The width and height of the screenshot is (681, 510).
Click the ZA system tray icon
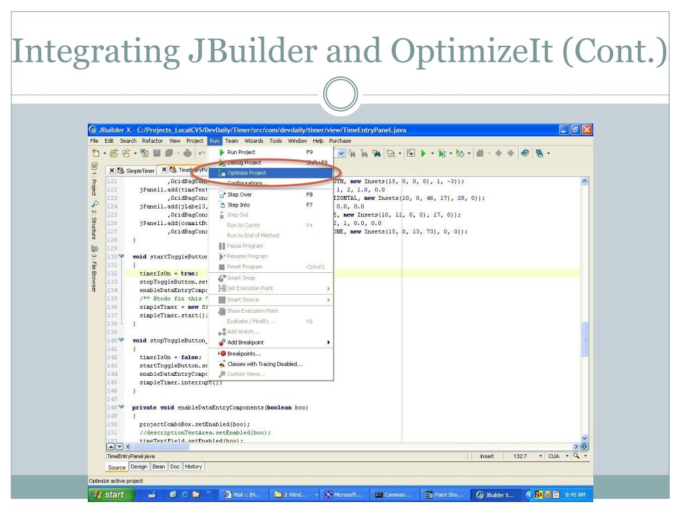(x=539, y=494)
